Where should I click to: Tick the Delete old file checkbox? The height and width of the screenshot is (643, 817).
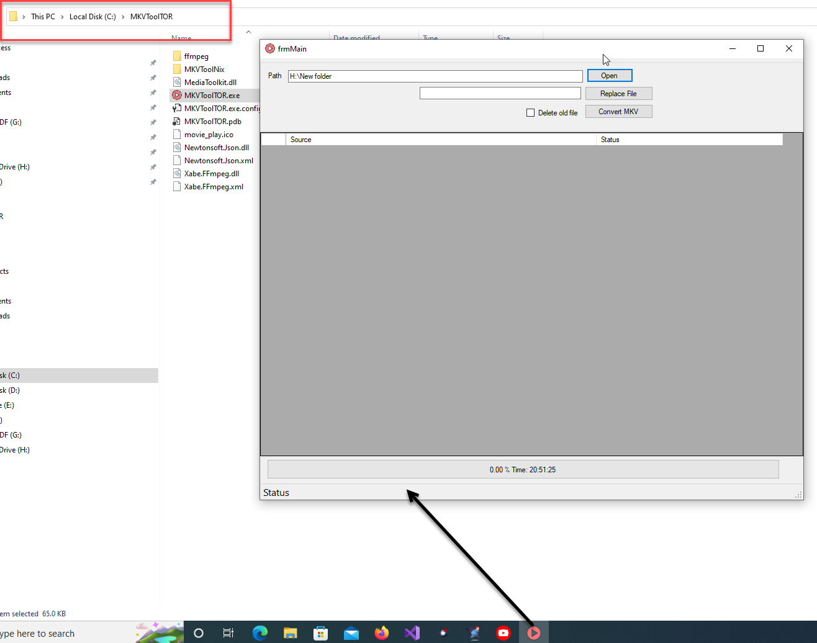(530, 113)
